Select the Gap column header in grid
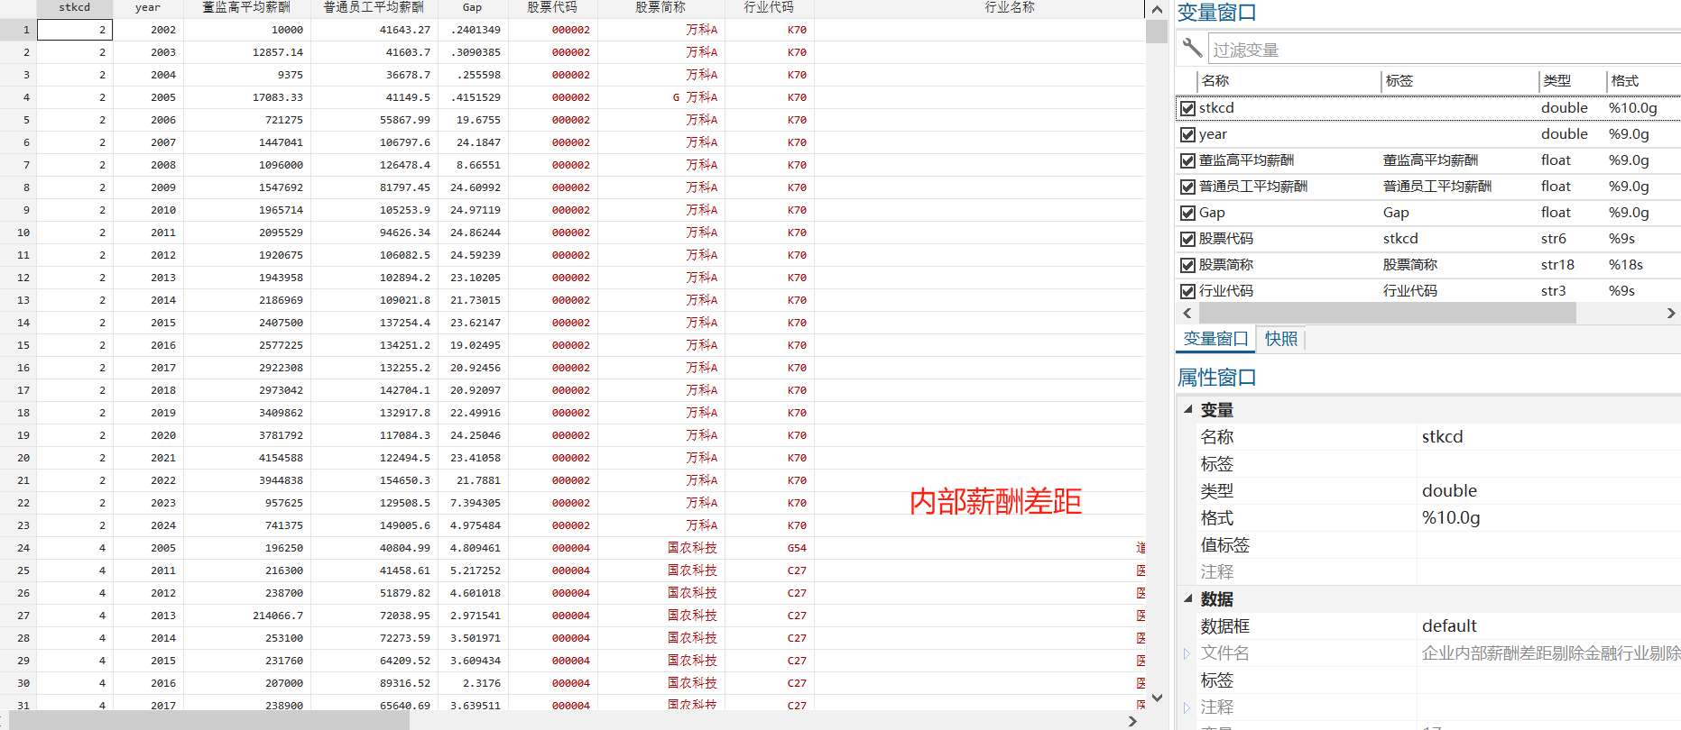This screenshot has height=730, width=1681. (472, 7)
